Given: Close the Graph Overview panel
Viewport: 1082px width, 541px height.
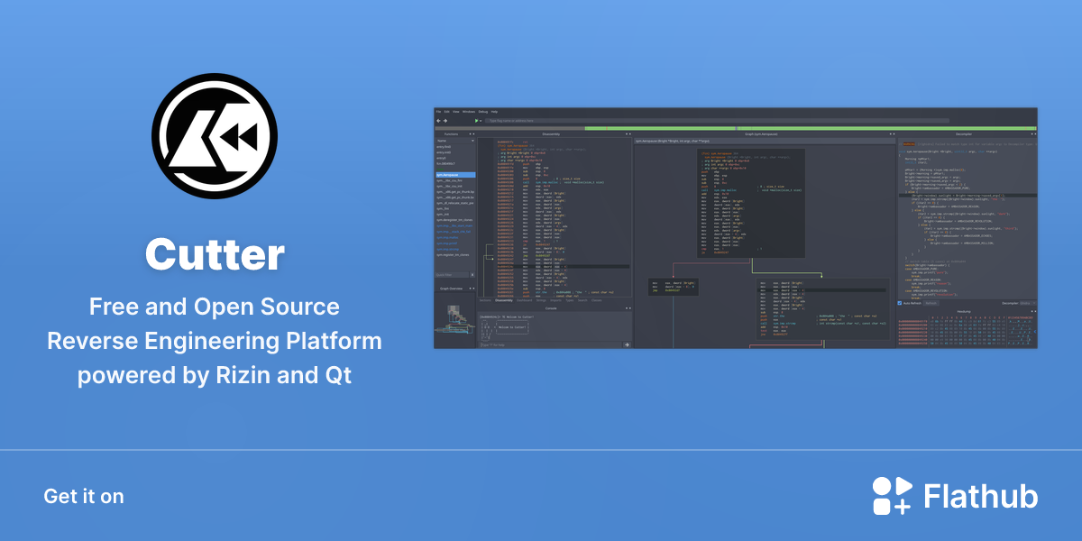Looking at the screenshot, I should [472, 288].
